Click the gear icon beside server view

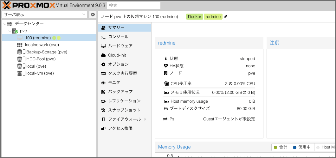[93, 15]
